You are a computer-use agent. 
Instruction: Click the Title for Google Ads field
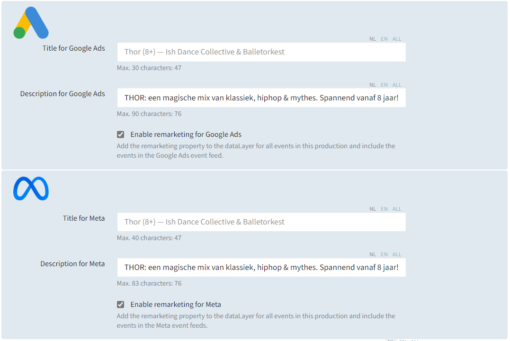(261, 52)
